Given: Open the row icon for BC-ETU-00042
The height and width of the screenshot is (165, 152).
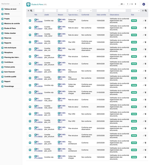Looking at the screenshot, I should (x=30, y=64).
